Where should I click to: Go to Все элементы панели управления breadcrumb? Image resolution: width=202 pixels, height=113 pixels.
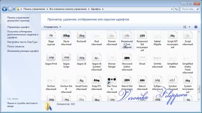pos(68,9)
